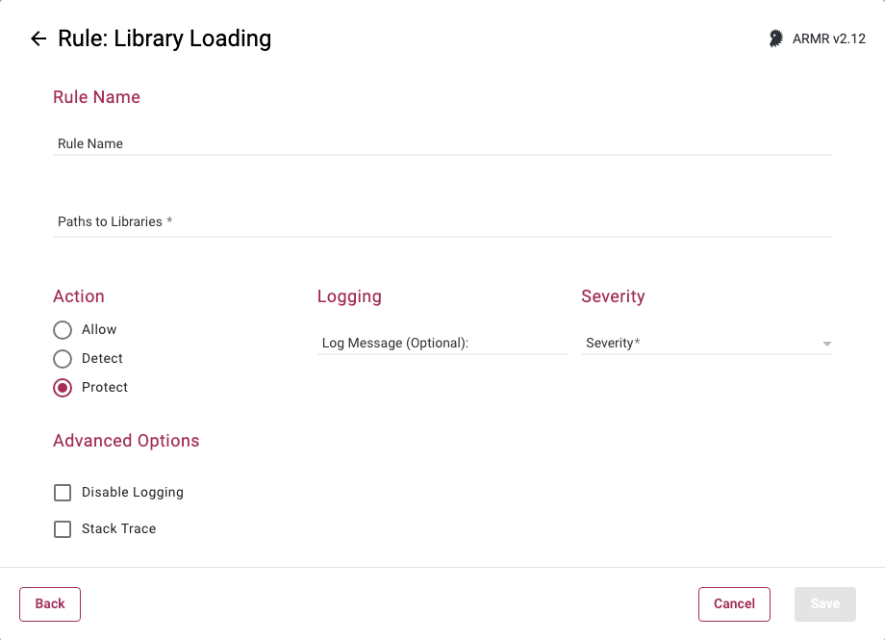Select the Allow action radio button
The width and height of the screenshot is (885, 640).
63,330
